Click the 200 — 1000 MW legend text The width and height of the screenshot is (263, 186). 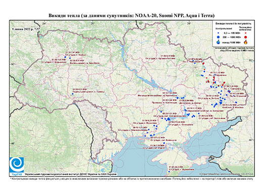[x=232, y=37]
